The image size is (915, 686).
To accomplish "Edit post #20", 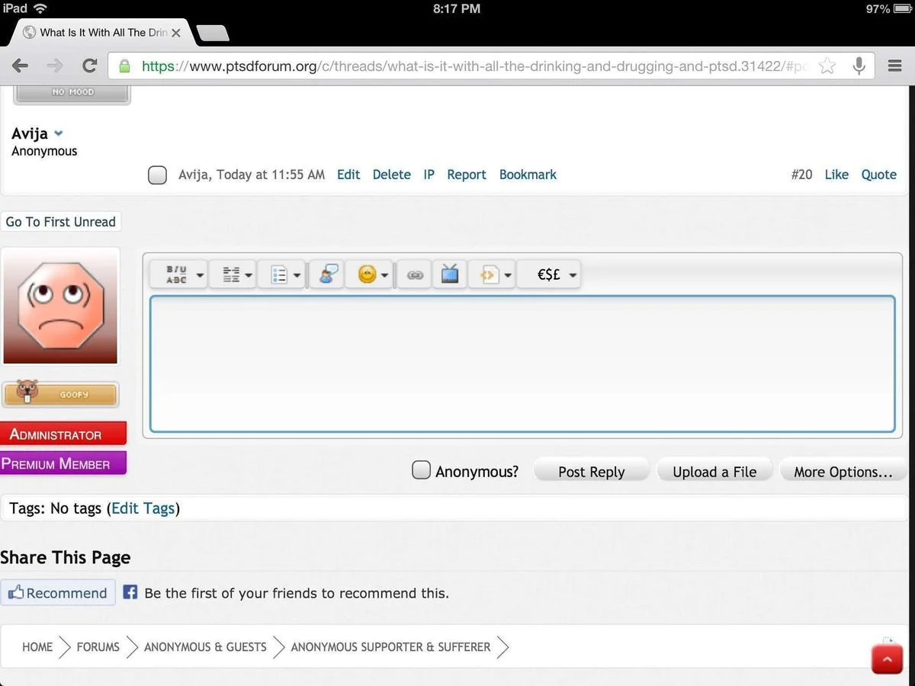I will tap(348, 175).
